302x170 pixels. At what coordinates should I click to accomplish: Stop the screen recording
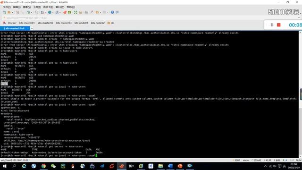coord(279,25)
